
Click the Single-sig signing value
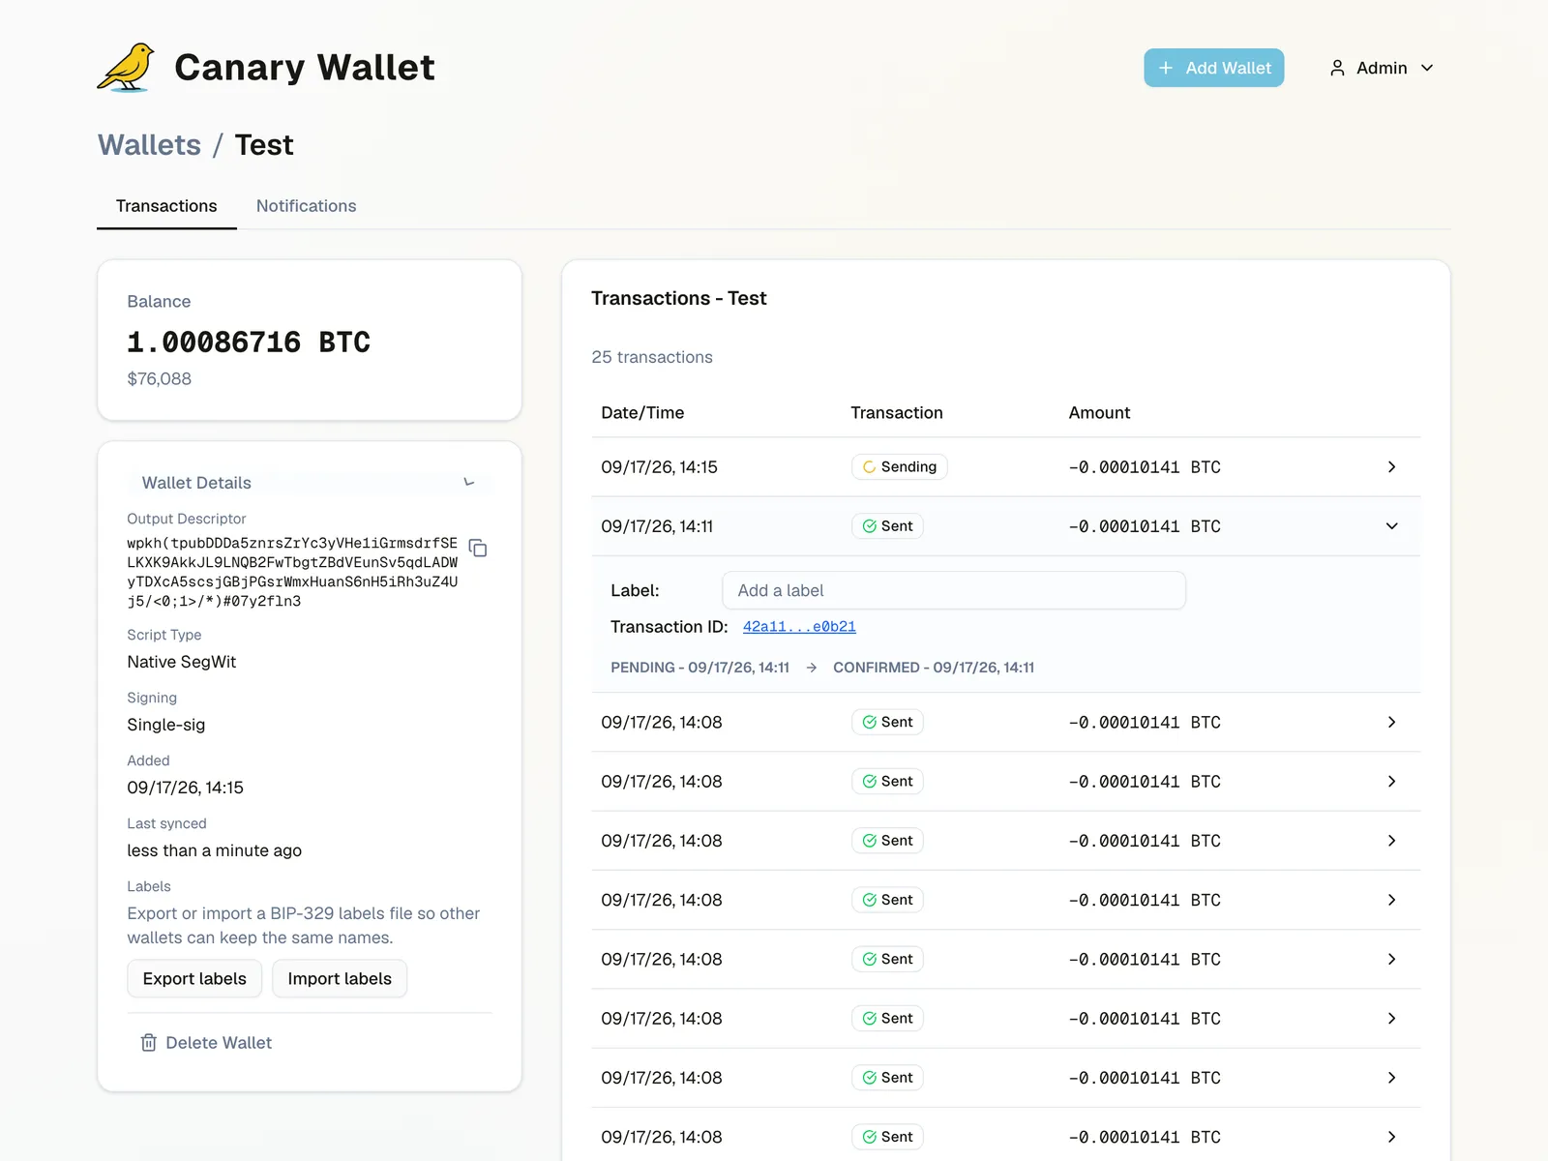pyautogui.click(x=166, y=725)
